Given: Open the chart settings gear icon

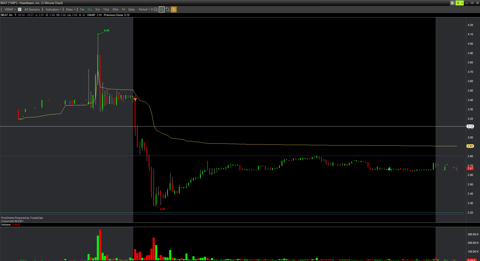Looking at the screenshot, I should 452,3.
